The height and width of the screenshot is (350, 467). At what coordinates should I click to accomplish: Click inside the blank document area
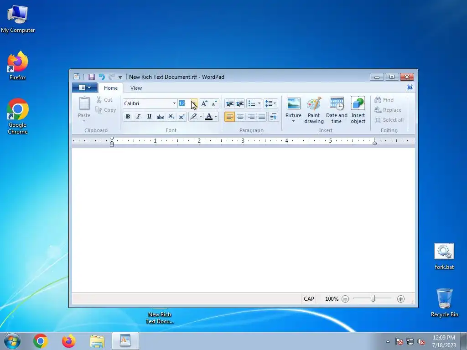(x=244, y=220)
